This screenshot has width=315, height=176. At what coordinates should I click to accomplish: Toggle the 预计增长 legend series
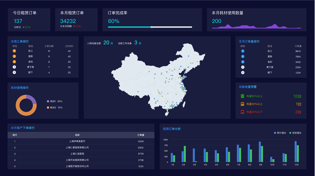click(x=280, y=133)
